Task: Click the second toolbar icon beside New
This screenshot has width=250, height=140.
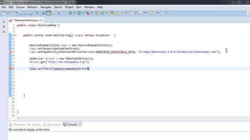Action: (12, 13)
